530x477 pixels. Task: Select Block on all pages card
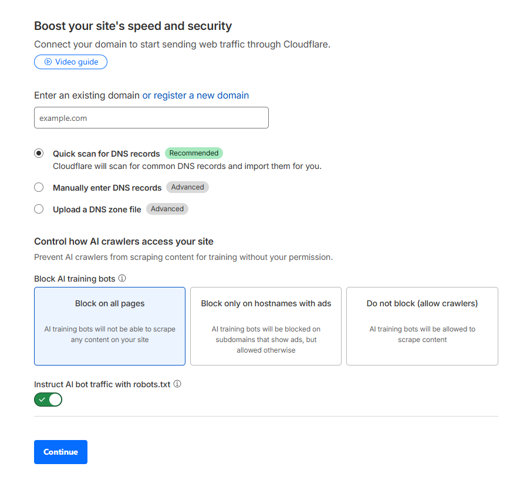(x=110, y=326)
